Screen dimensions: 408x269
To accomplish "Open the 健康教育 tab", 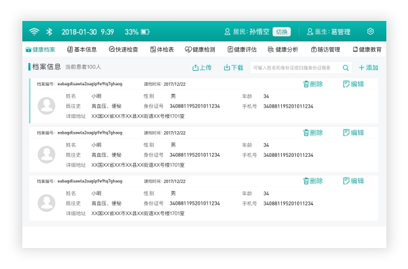I will 367,49.
